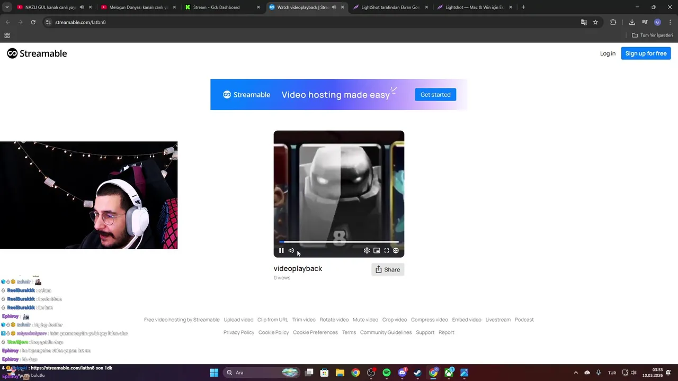Click the Upload video footer link
This screenshot has height=381, width=678.
pos(238,320)
